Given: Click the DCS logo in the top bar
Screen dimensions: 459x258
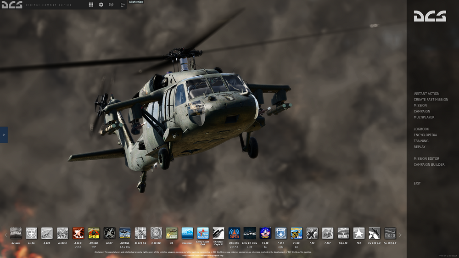Looking at the screenshot, I should (12, 5).
